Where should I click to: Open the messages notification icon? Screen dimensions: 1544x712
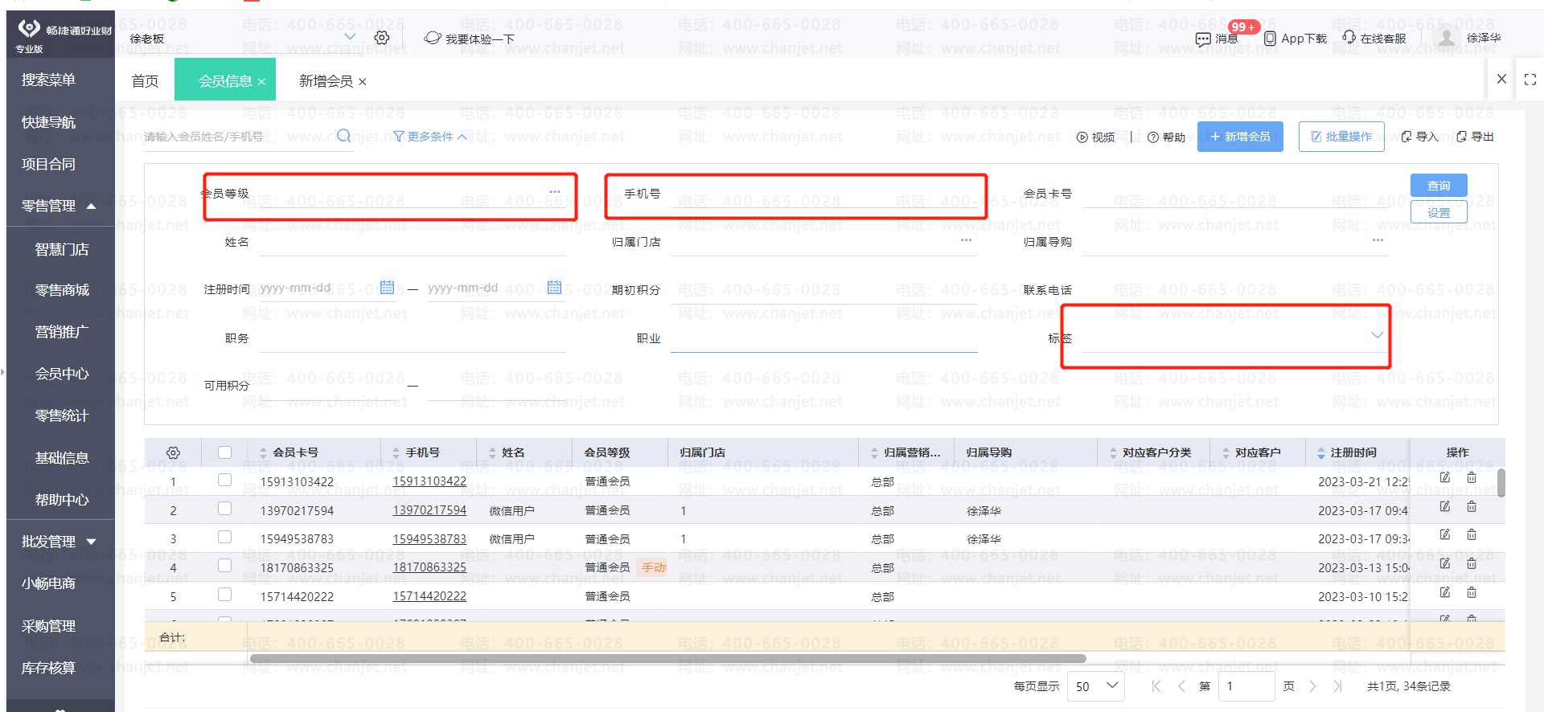click(1203, 39)
